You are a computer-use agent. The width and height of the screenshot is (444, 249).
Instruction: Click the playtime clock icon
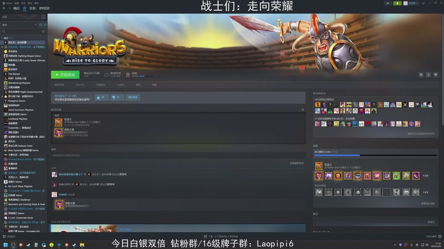pos(106,75)
